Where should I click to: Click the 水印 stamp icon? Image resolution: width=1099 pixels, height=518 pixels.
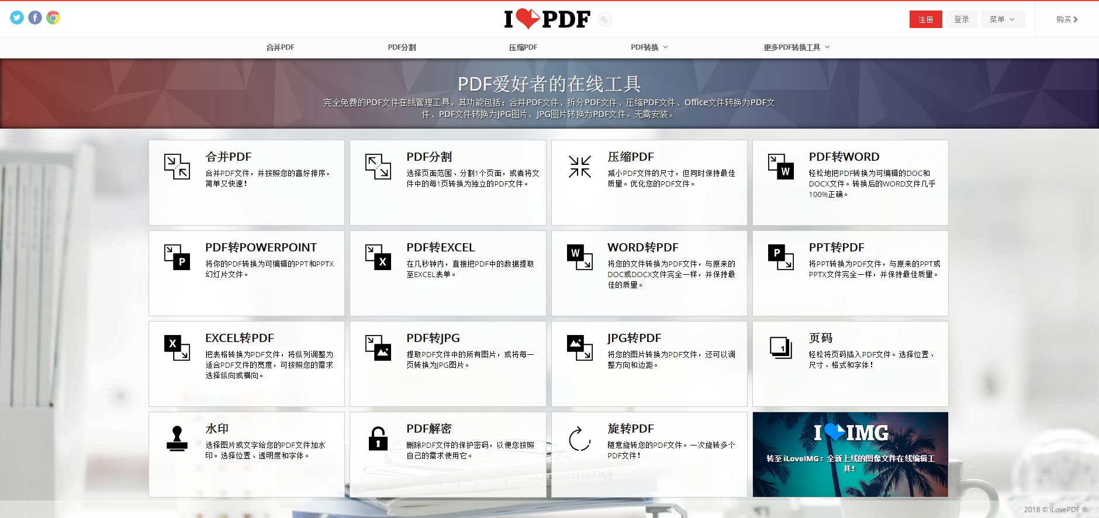coord(177,438)
